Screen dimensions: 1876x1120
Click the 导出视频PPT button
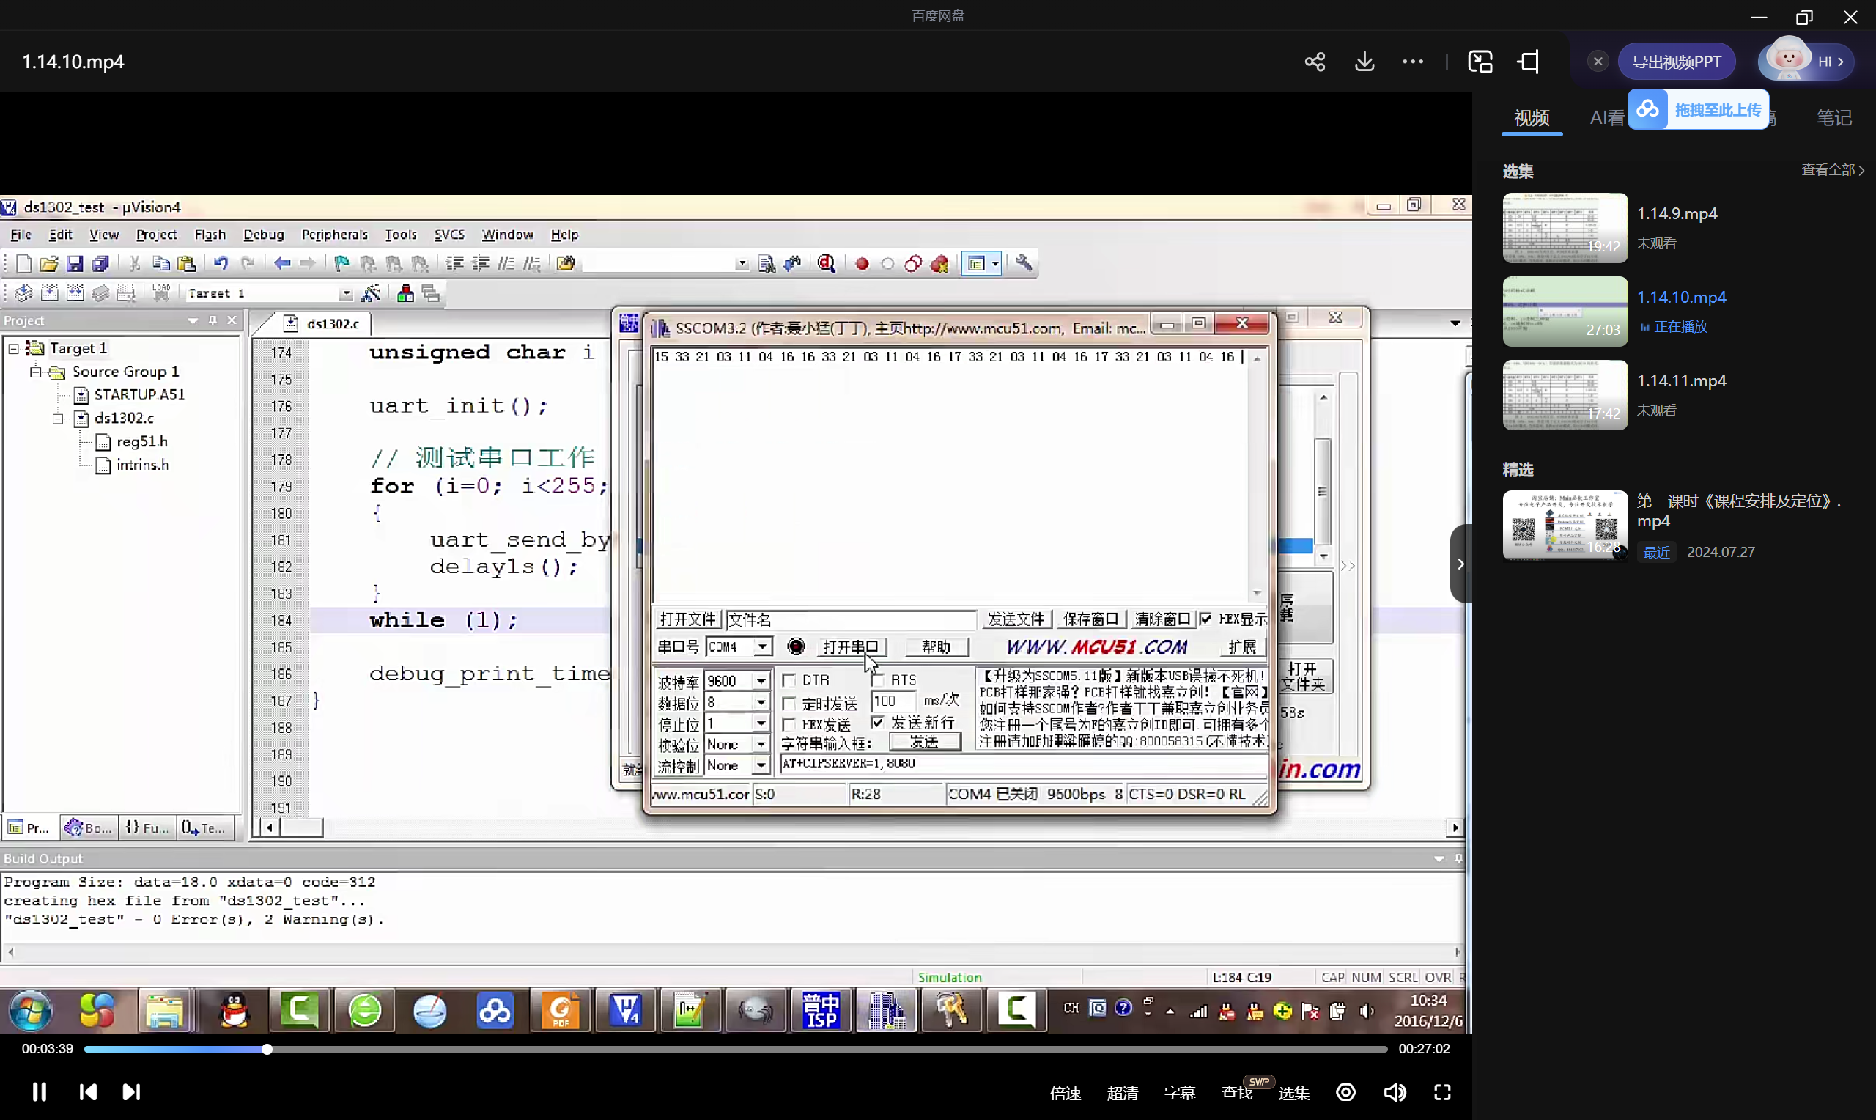tap(1676, 62)
